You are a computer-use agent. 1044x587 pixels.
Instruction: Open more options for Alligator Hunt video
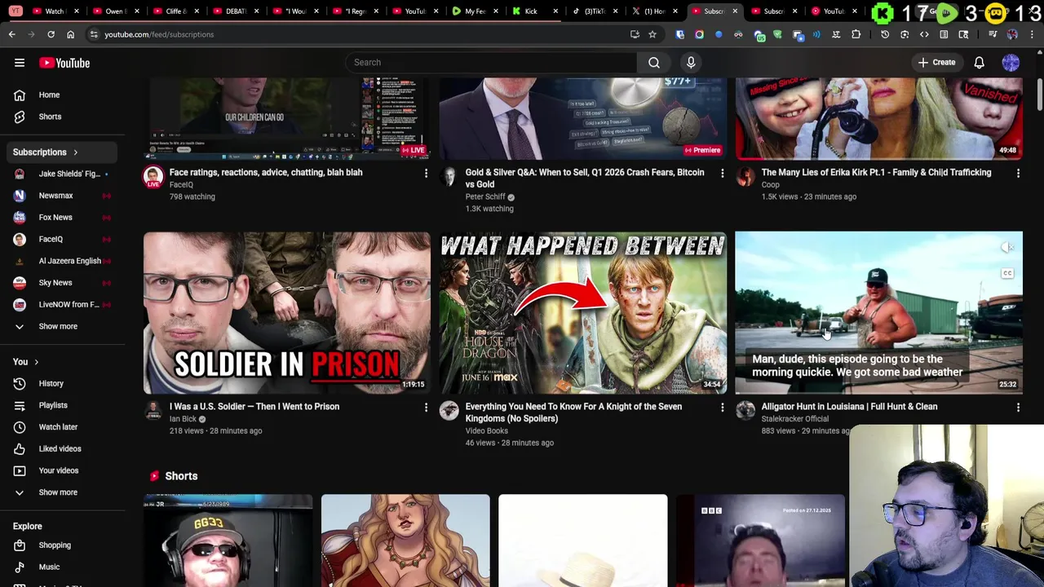(x=1018, y=407)
